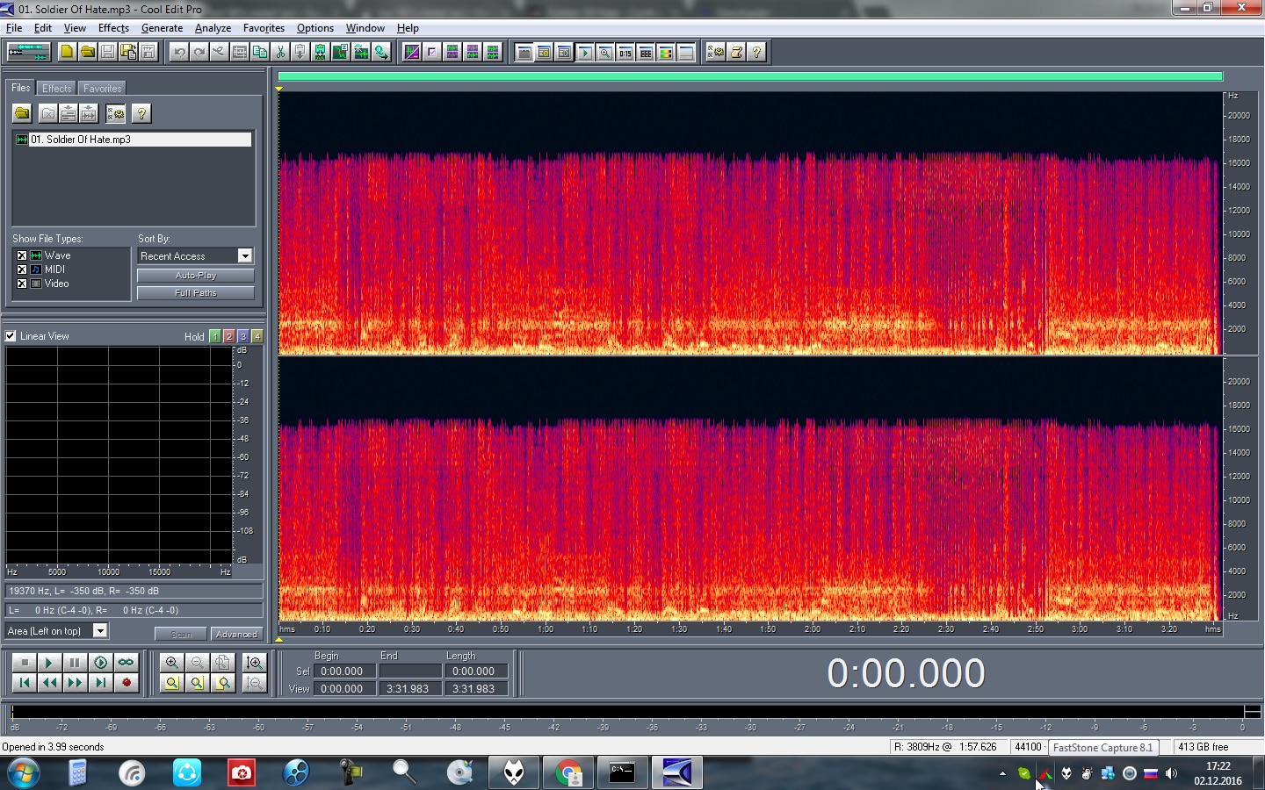Open Chrome from the Windows taskbar
This screenshot has height=790, width=1265.
tap(568, 773)
